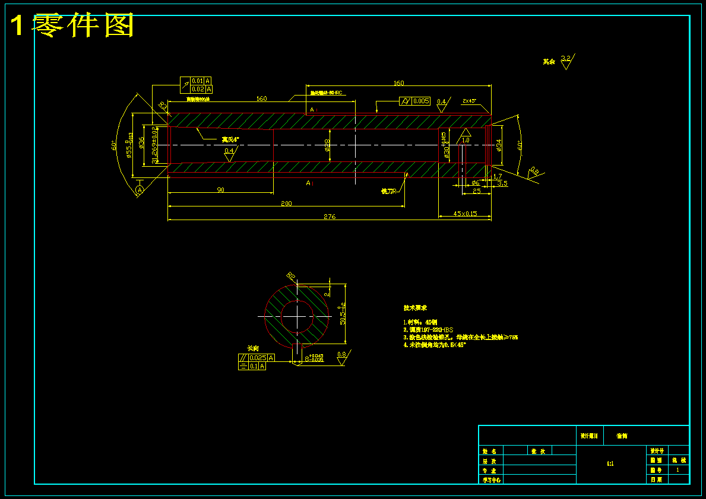706x499 pixels.
Task: Click the 3.5 dimension text
Action: (502, 183)
